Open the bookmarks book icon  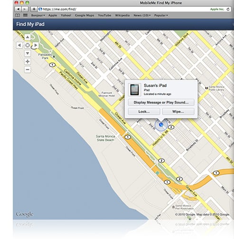point(18,15)
